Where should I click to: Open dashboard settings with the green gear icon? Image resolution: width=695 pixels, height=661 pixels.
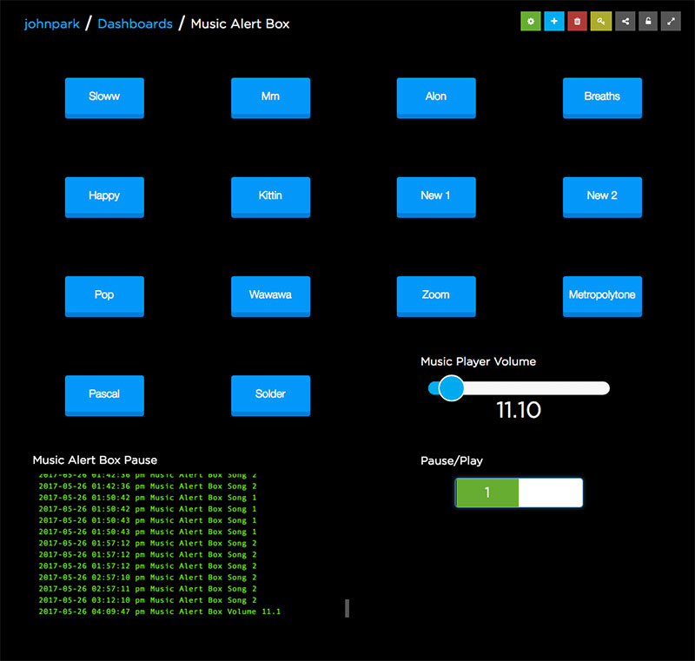point(530,22)
